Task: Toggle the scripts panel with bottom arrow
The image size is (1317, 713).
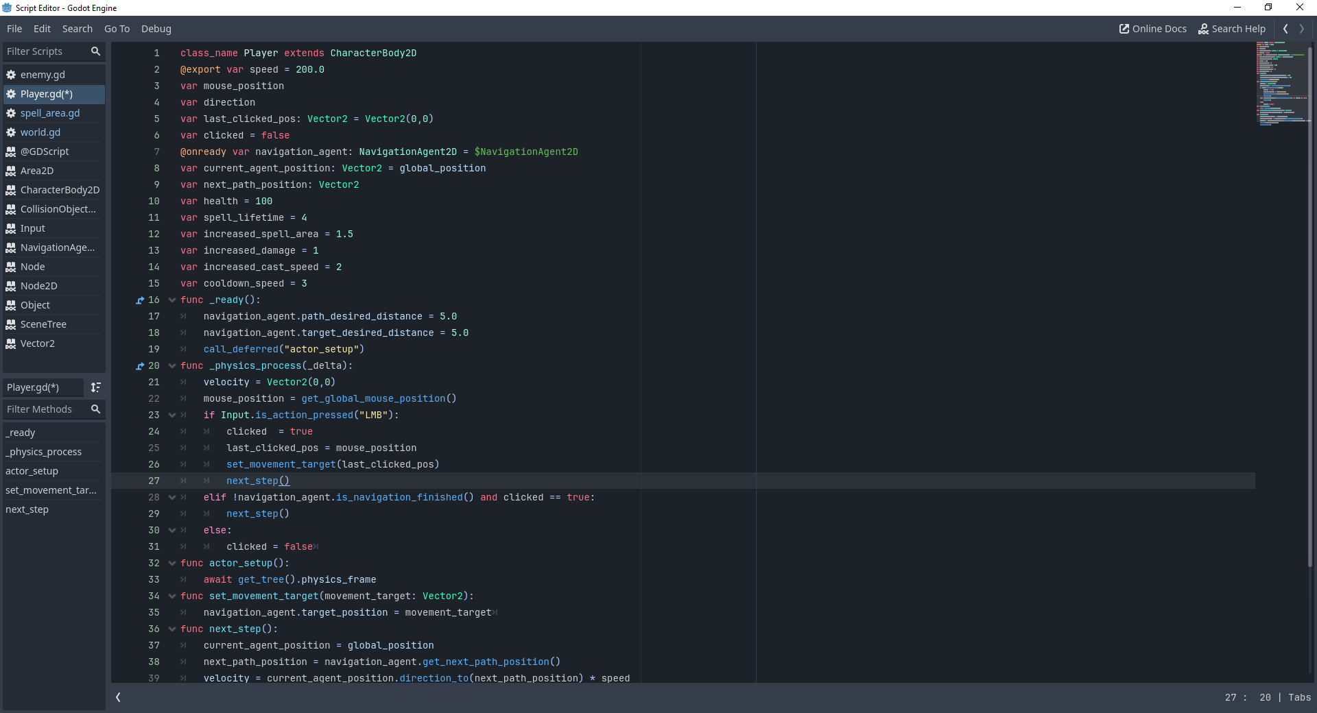Action: (x=118, y=697)
